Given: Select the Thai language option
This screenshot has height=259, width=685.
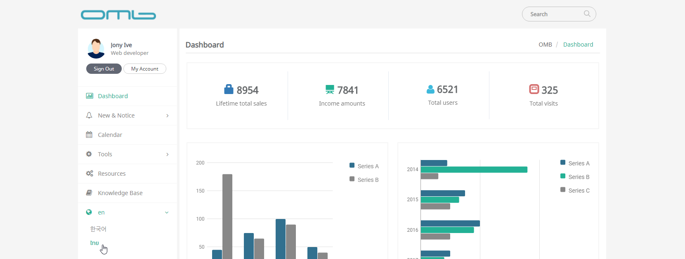Looking at the screenshot, I should click(x=94, y=243).
